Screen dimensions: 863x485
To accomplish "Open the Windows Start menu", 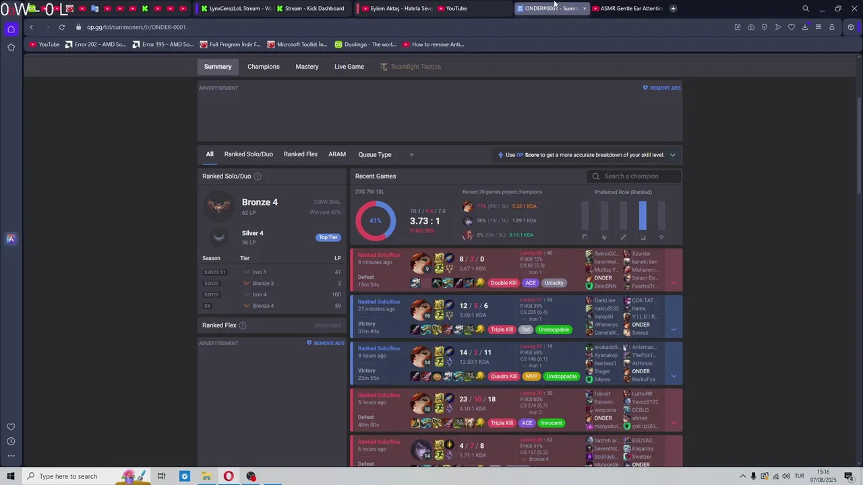I will pyautogui.click(x=11, y=476).
